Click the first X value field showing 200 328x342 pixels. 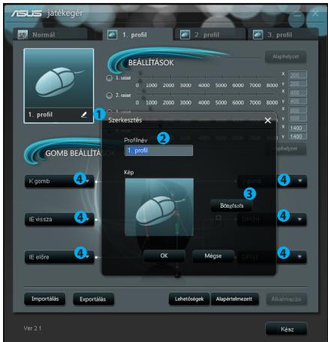point(297,75)
